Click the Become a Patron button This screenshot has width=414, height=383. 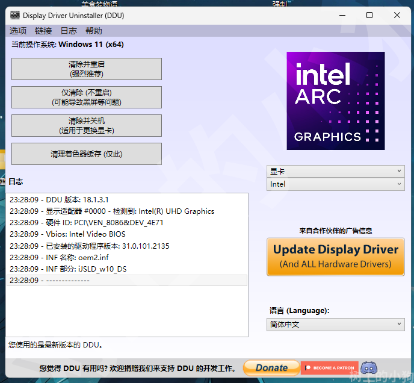(x=330, y=368)
